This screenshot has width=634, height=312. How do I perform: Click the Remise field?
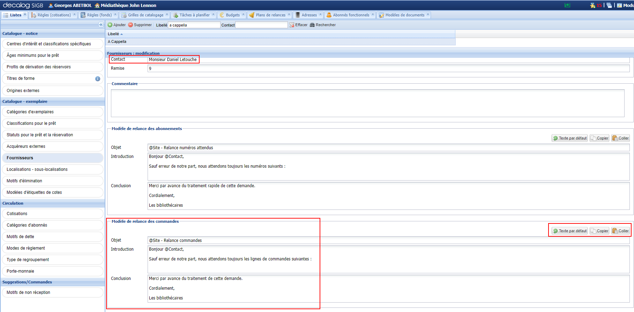(388, 68)
